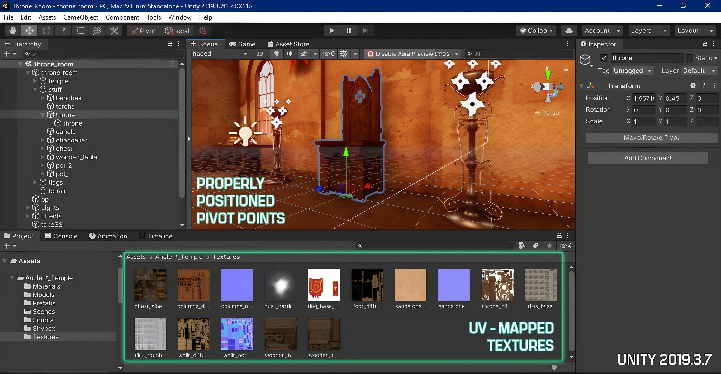Toggle 2D scene view mode
Screen dimensions: 721x374
pyautogui.click(x=259, y=54)
